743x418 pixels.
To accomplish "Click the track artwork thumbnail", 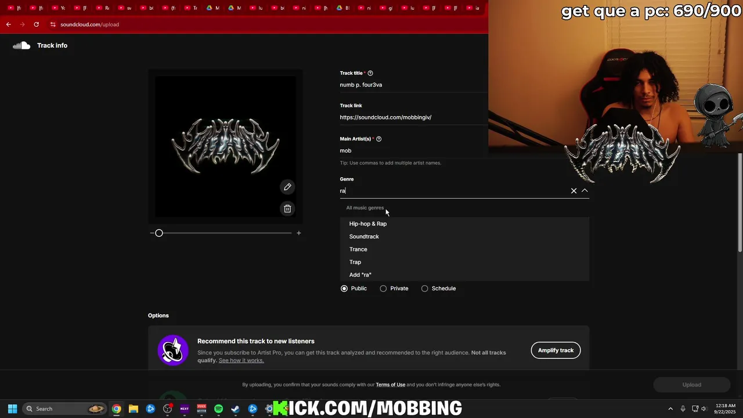I will coord(225,146).
